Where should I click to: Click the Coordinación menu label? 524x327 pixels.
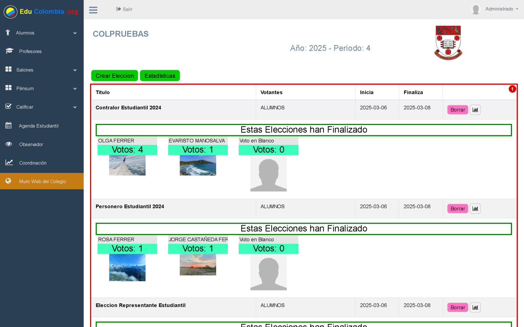tap(33, 163)
